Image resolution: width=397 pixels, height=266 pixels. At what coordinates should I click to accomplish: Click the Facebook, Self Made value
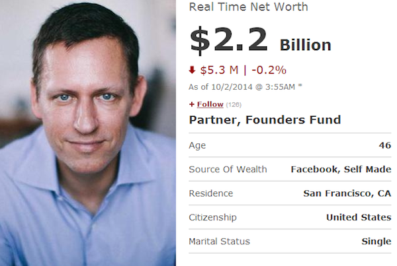[341, 170]
